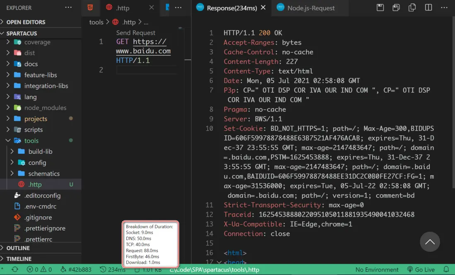Image resolution: width=455 pixels, height=275 pixels.
Task: Open the scripts folder
Action: tap(41, 130)
